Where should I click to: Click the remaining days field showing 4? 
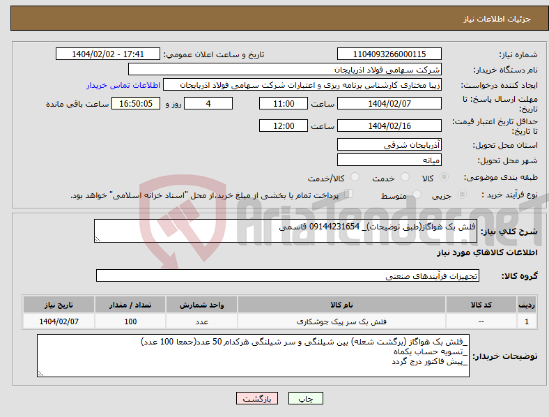(208, 103)
